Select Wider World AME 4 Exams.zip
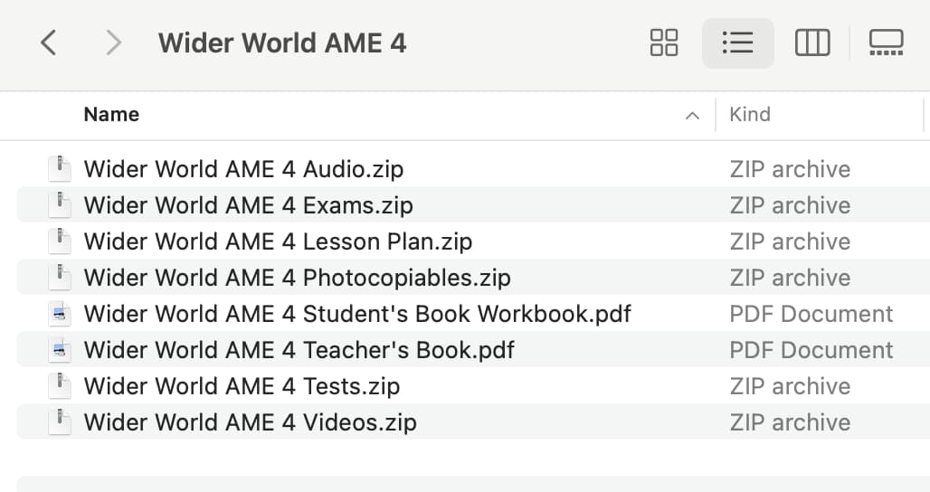This screenshot has width=930, height=492. [x=473, y=205]
